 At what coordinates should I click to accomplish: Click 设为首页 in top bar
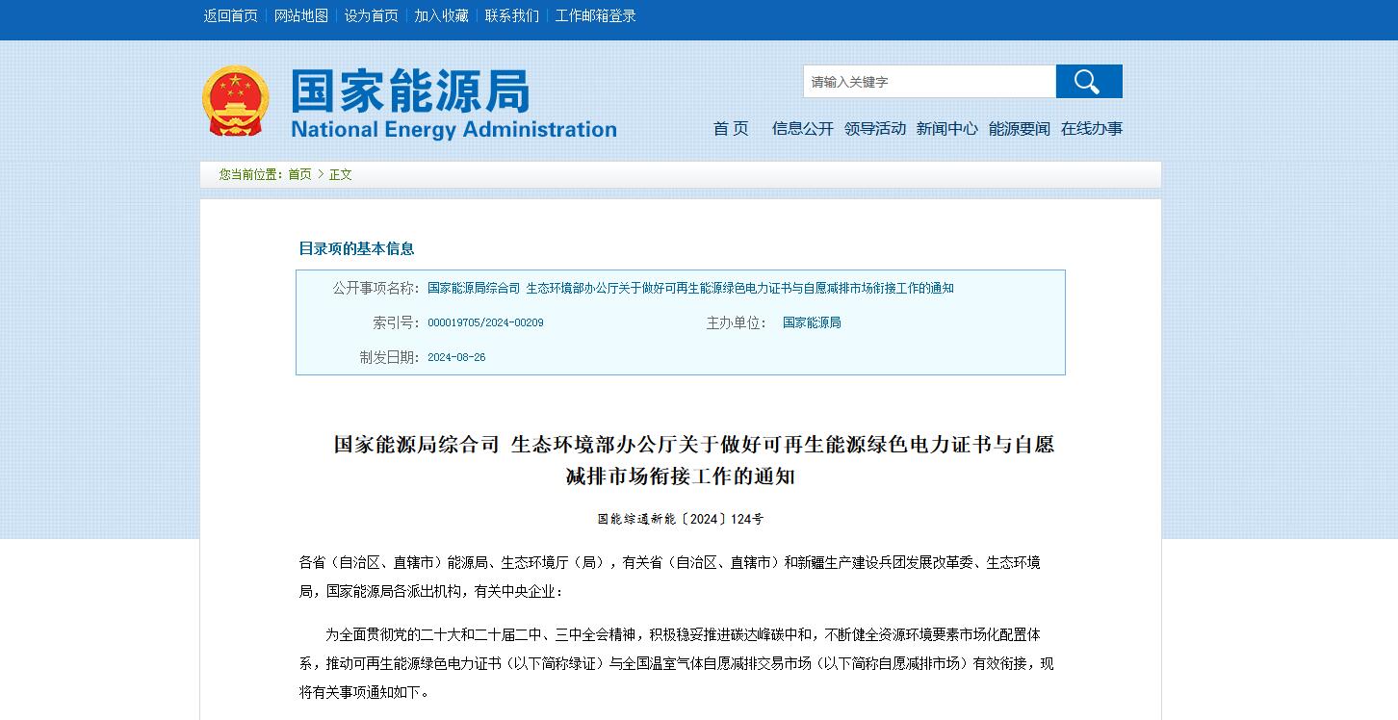(x=372, y=15)
